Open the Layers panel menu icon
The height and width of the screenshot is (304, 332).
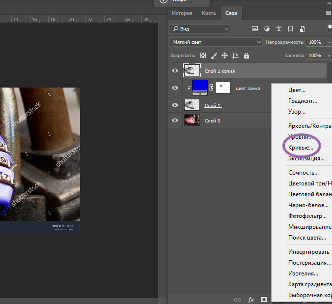point(329,13)
